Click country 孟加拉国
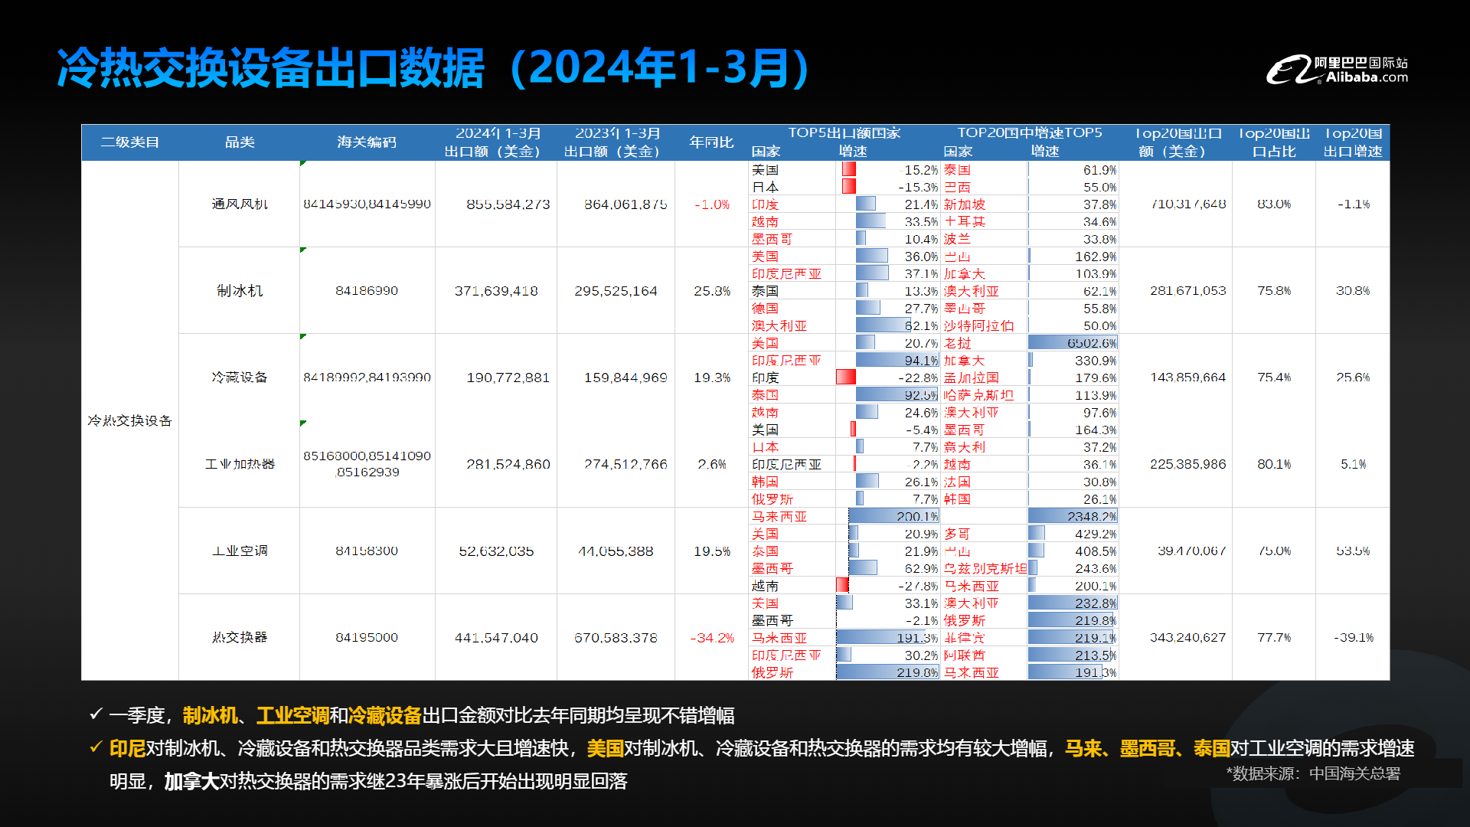1470x827 pixels. (x=971, y=378)
